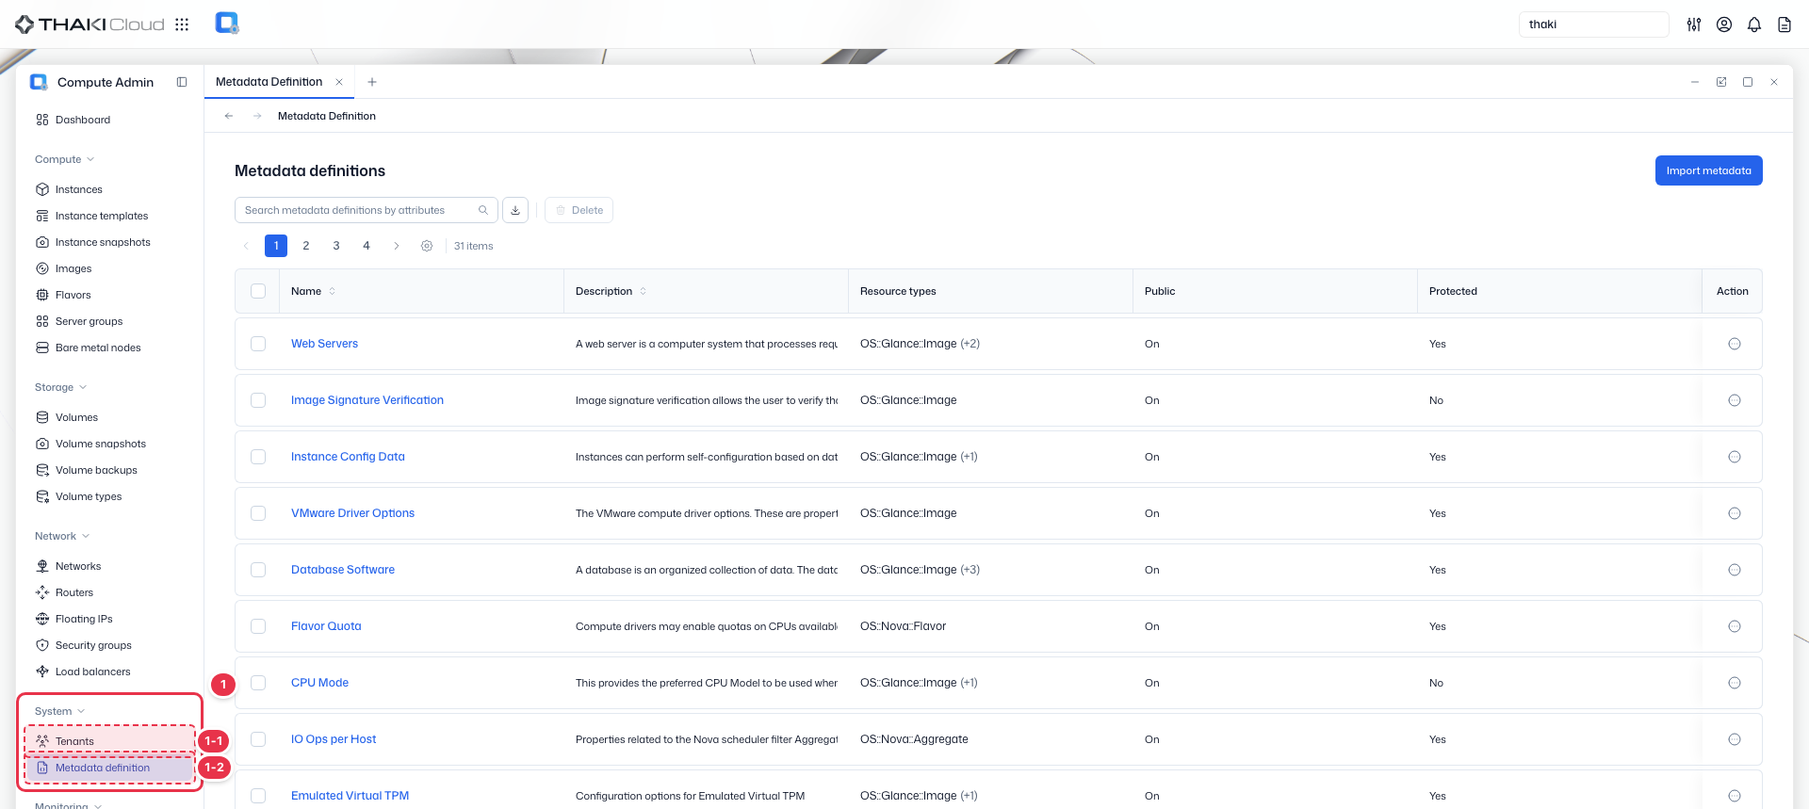Click the Import metadata button
Screen dimensions: 1809x809
[1708, 170]
